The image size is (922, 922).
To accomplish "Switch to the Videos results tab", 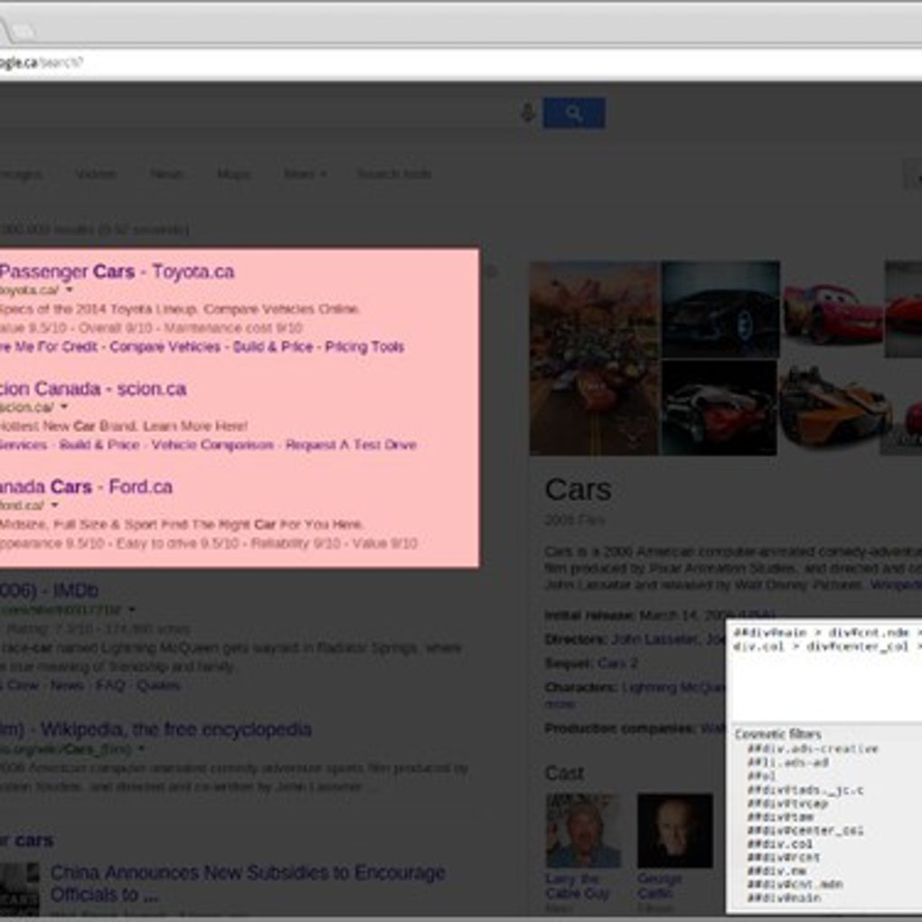I will pos(96,174).
